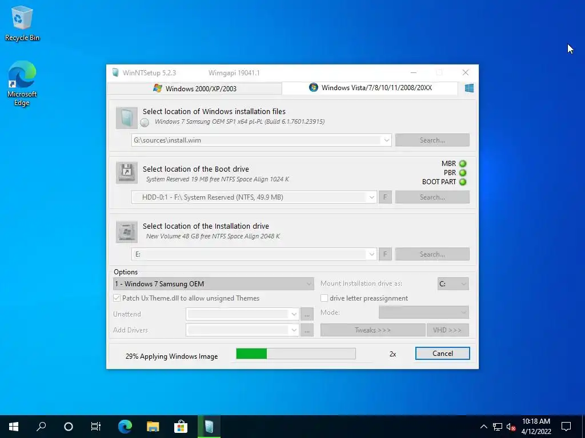This screenshot has height=438, width=585.
Task: Cancel the image applying process
Action: (443, 354)
